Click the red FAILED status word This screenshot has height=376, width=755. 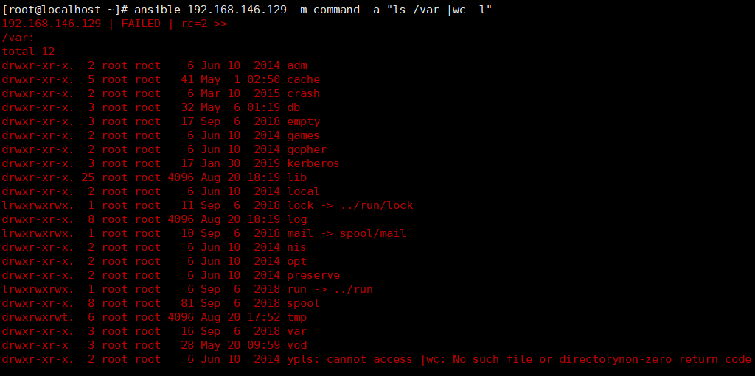tap(141, 24)
